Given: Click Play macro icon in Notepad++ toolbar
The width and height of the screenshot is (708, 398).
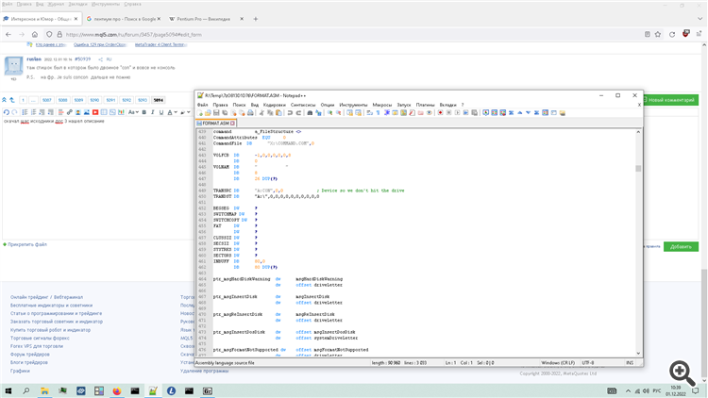Looking at the screenshot, I should tap(457, 113).
